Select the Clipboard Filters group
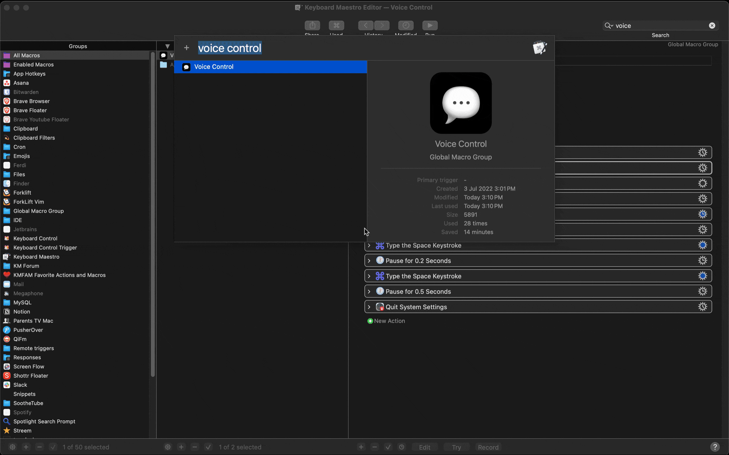The width and height of the screenshot is (729, 455). tap(75, 138)
